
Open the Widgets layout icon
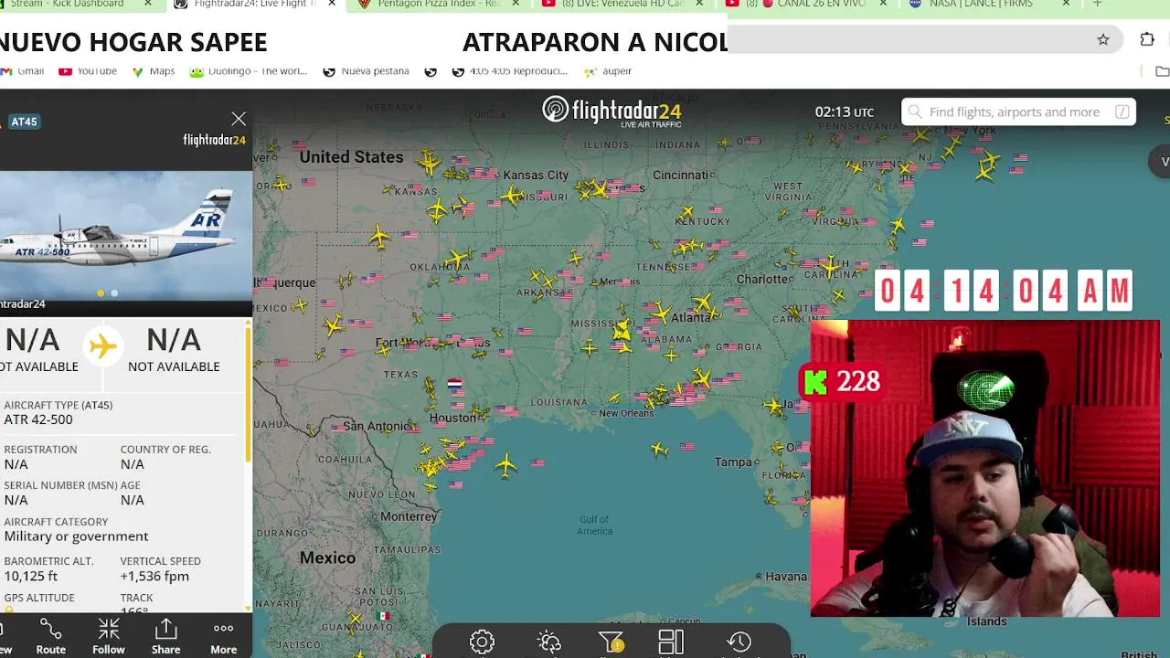click(x=671, y=642)
